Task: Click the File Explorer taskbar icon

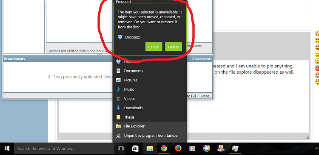Action: [x=150, y=149]
